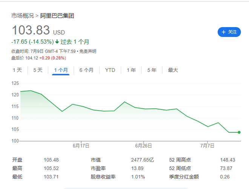Select the 5 天 time range tab
249x189 pixels.
[38, 70]
